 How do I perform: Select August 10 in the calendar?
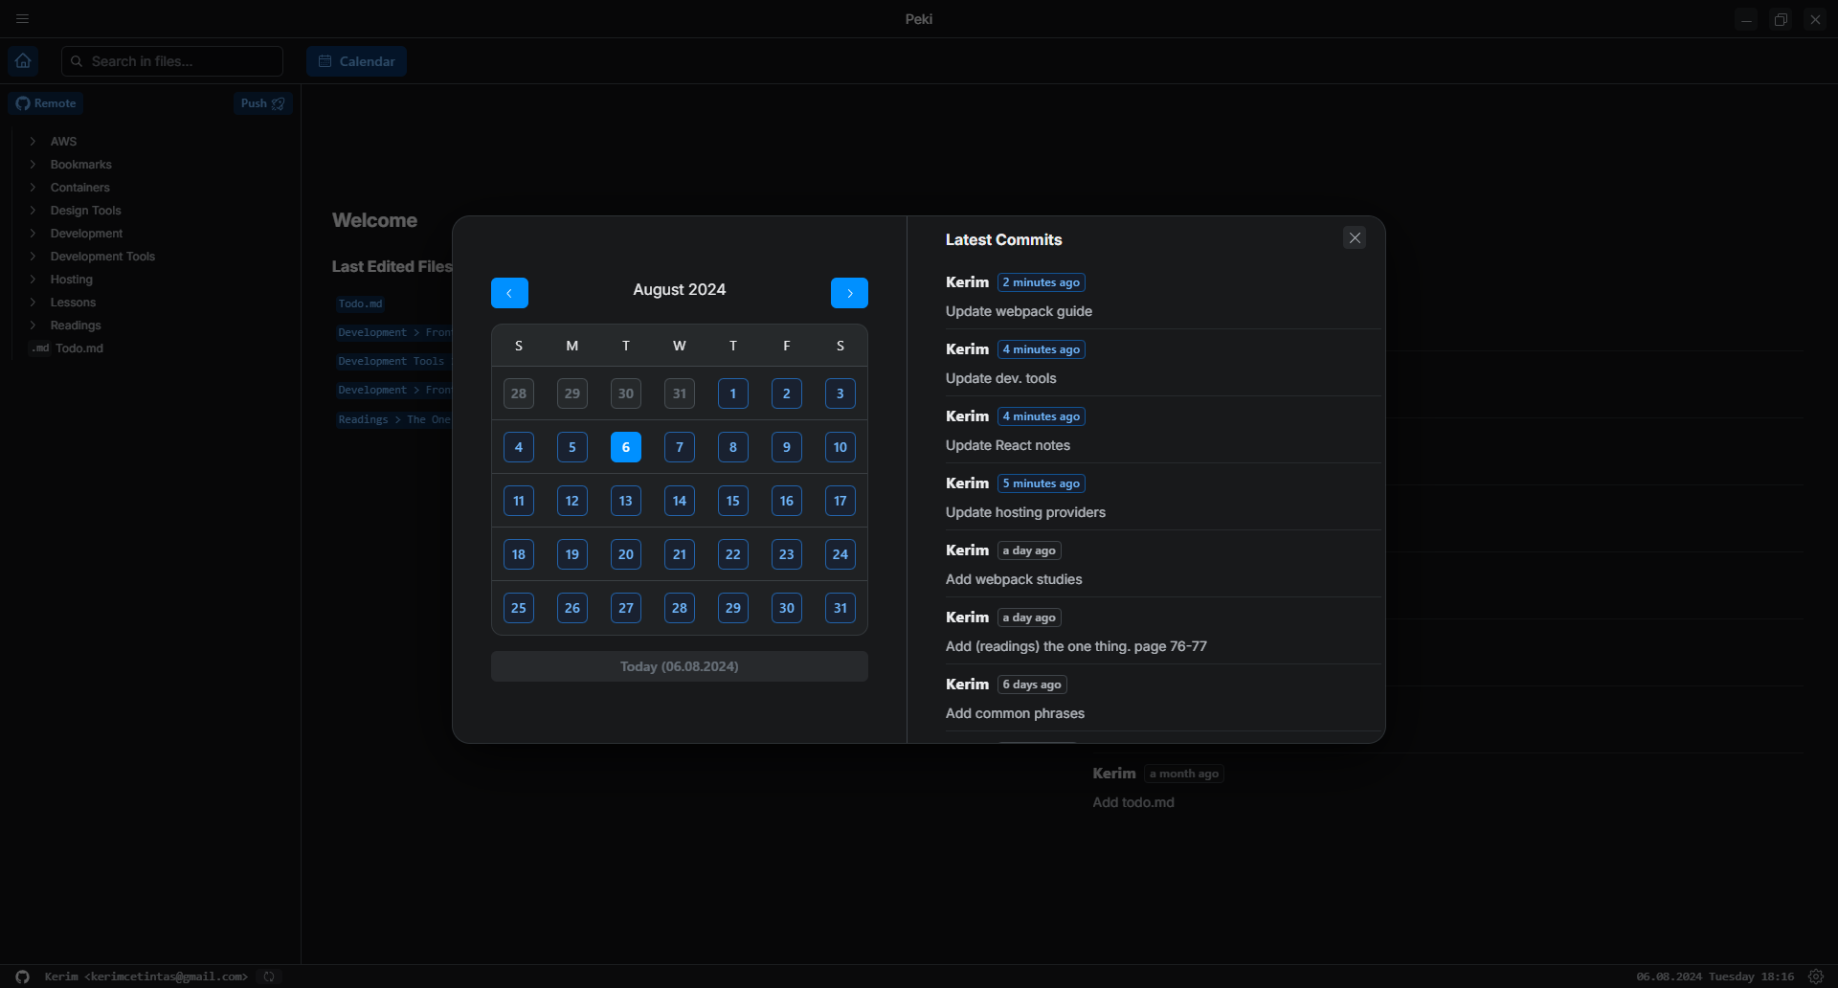coord(841,447)
